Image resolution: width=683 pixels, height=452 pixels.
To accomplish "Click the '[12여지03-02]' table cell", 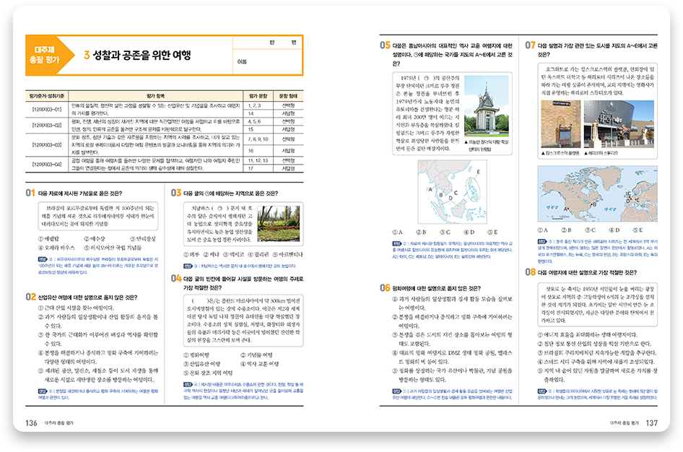I will click(x=47, y=126).
